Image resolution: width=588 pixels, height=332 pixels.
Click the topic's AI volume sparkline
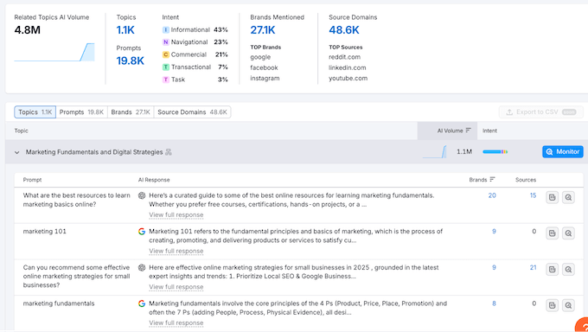pos(435,152)
